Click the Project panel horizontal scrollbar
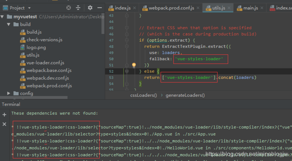The image size is (292, 161). point(34,97)
